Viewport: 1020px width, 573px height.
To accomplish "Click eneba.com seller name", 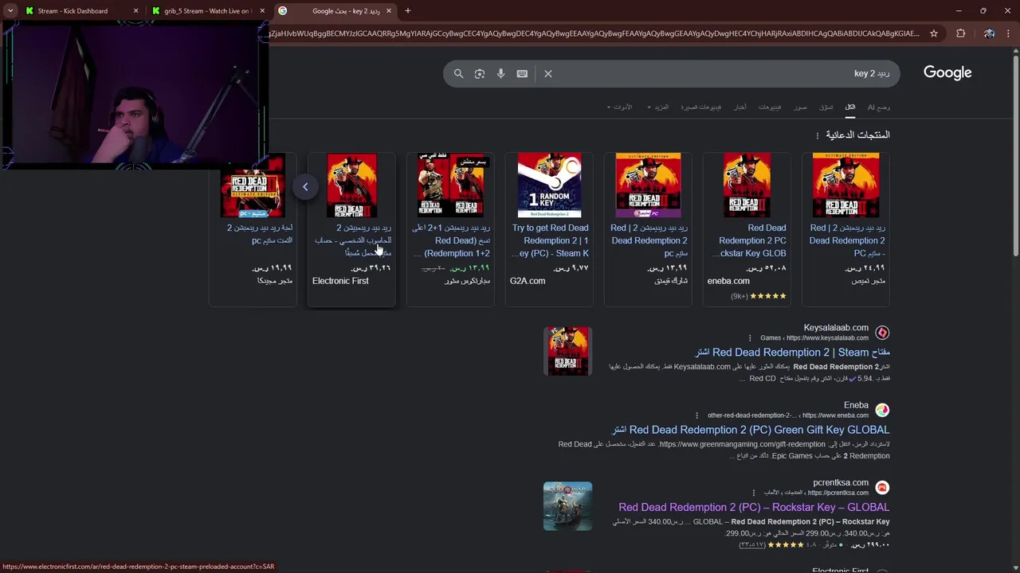I will [x=728, y=281].
